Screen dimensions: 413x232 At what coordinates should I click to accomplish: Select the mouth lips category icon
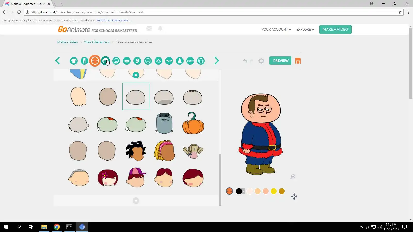tap(127, 61)
